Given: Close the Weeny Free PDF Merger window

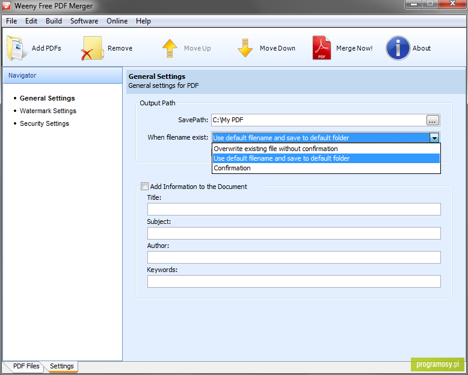Looking at the screenshot, I should [x=452, y=4].
